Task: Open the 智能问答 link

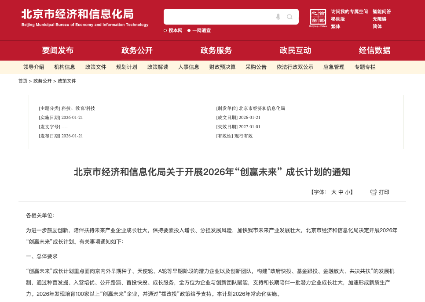Action: coord(381,11)
